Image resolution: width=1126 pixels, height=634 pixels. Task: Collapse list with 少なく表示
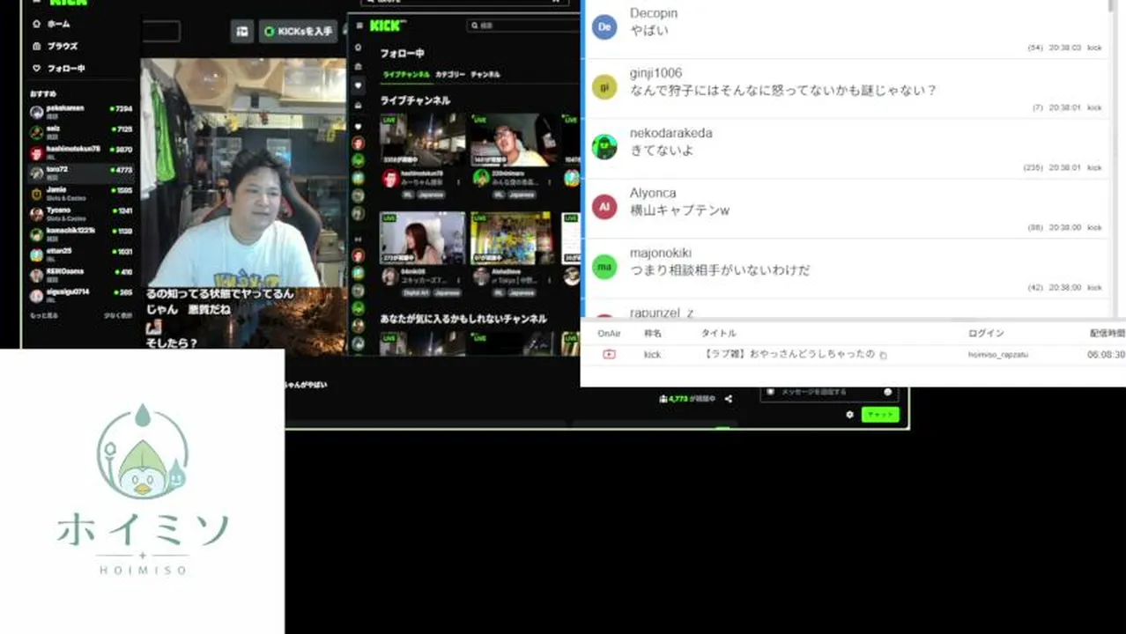click(x=118, y=314)
